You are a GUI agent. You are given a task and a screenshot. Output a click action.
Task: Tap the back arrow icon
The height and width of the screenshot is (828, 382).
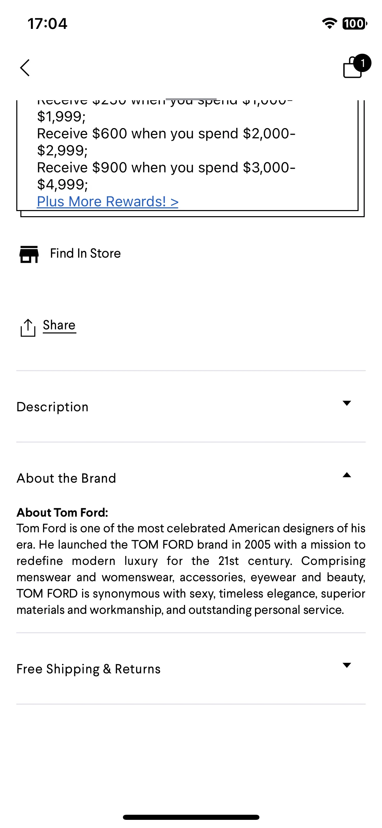point(25,68)
